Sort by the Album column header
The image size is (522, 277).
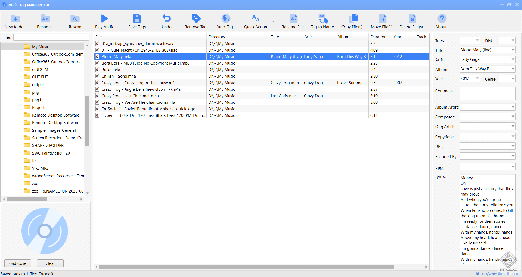click(352, 37)
